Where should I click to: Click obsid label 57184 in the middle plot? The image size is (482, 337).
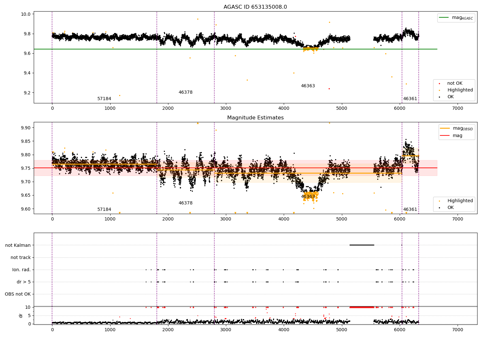[104, 210]
